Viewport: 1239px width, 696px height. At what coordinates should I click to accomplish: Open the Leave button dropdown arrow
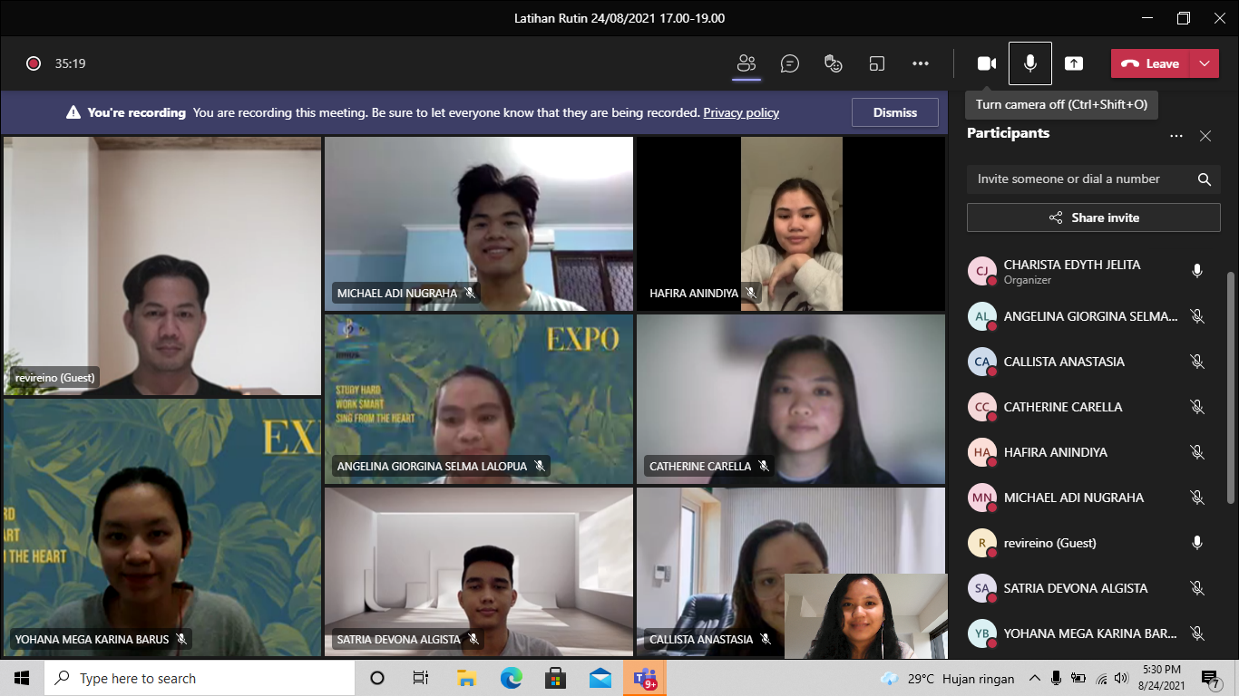(x=1205, y=63)
